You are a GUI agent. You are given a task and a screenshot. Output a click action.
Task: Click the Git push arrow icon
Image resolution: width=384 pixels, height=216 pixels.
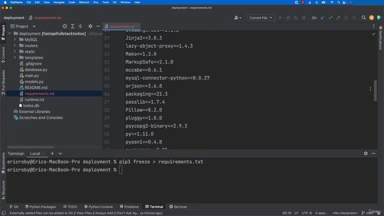[338, 17]
